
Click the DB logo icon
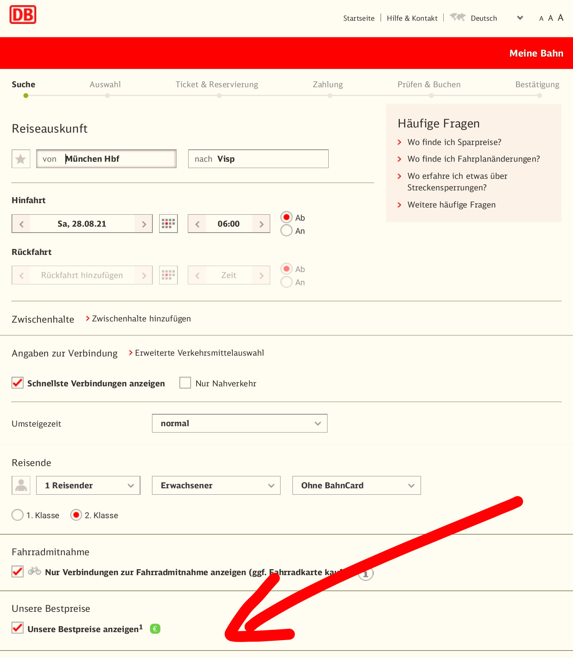23,15
